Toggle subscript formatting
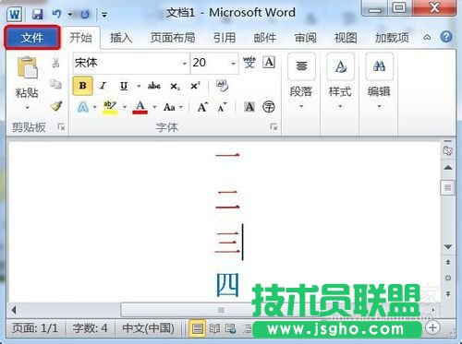This screenshot has width=462, height=344. pyautogui.click(x=175, y=86)
